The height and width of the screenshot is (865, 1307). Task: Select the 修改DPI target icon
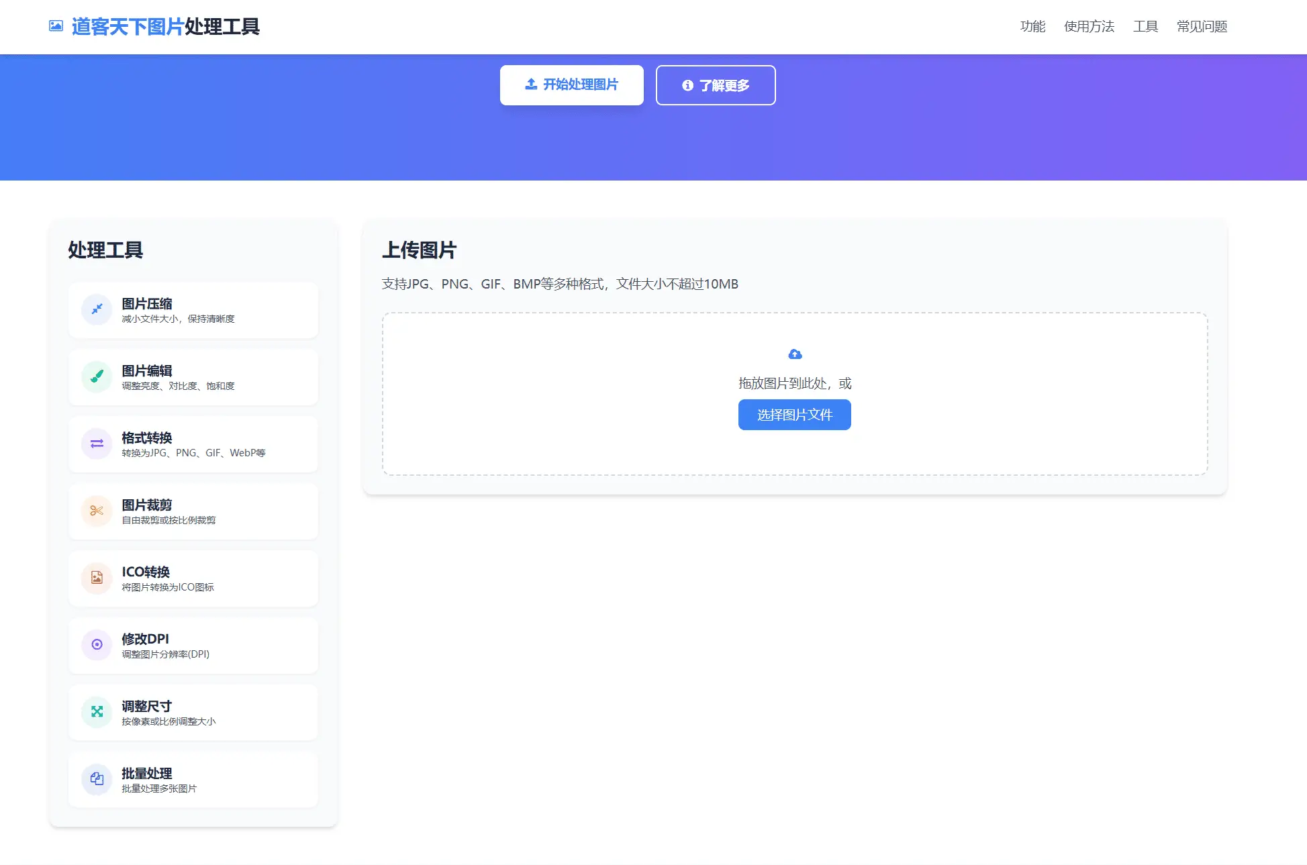pos(96,645)
